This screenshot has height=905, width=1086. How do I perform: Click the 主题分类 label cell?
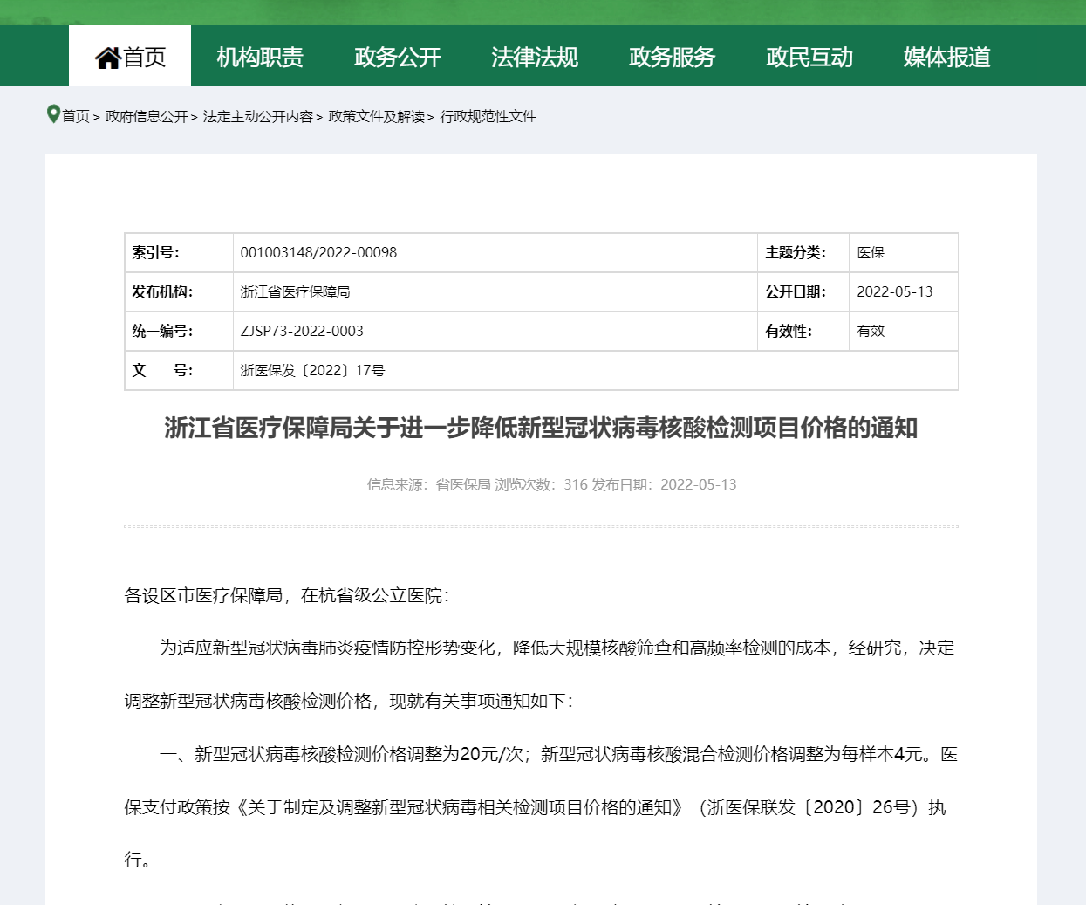[x=803, y=252]
